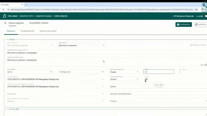Click the Артикул производителя input field

tap(158, 94)
